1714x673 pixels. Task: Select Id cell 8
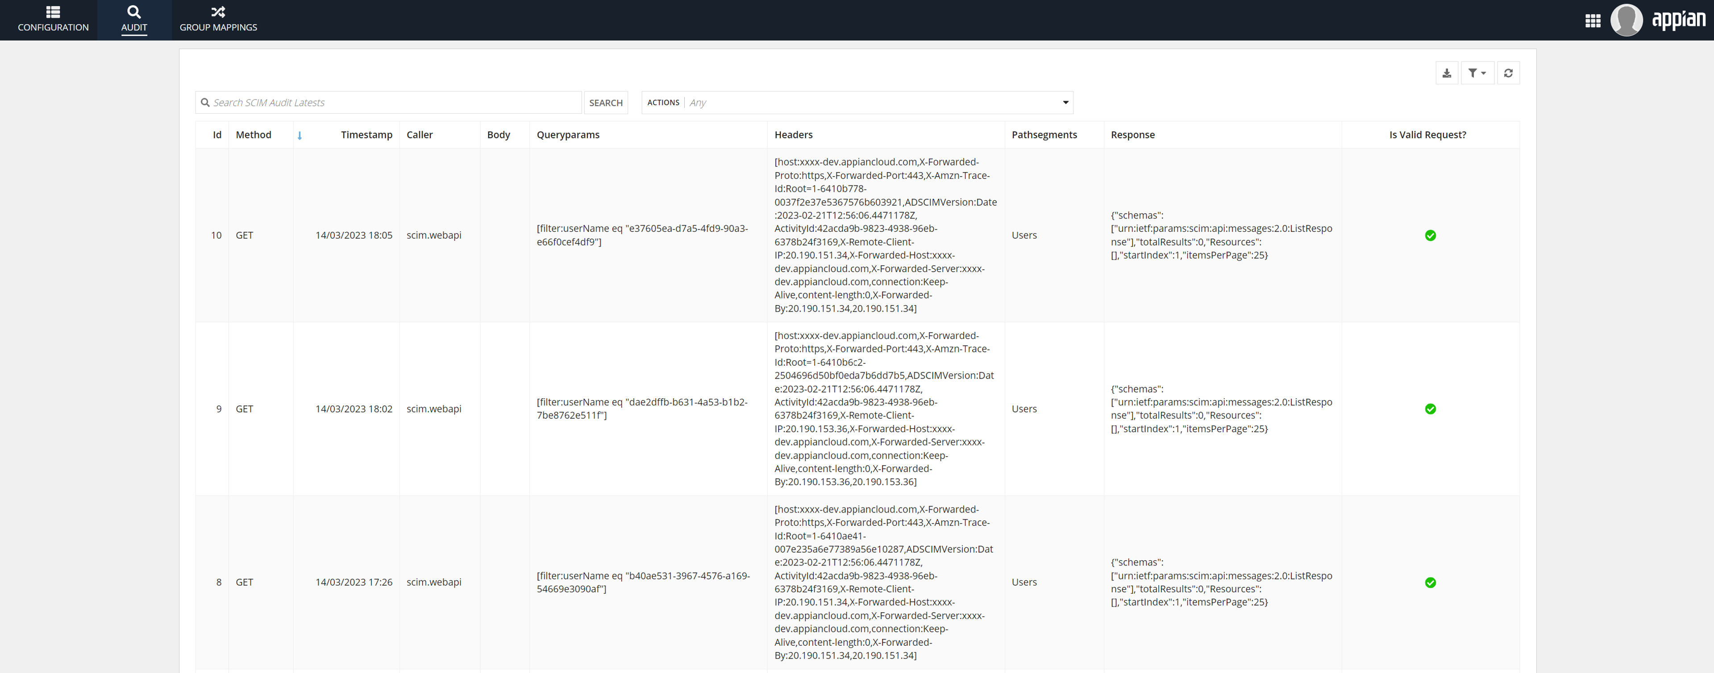(x=219, y=582)
